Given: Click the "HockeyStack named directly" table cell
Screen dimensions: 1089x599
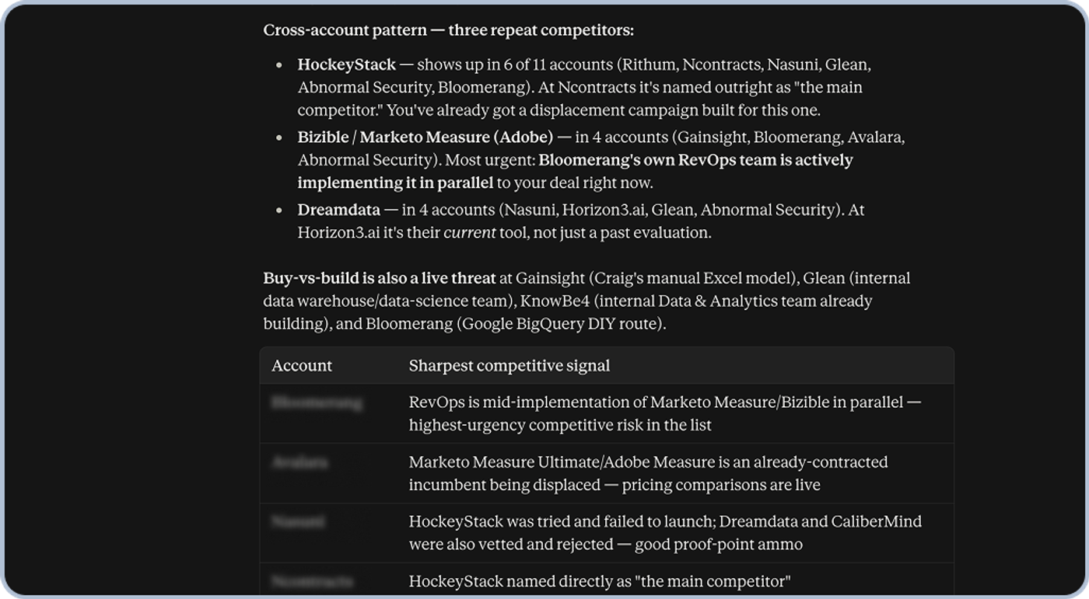Looking at the screenshot, I should [600, 581].
